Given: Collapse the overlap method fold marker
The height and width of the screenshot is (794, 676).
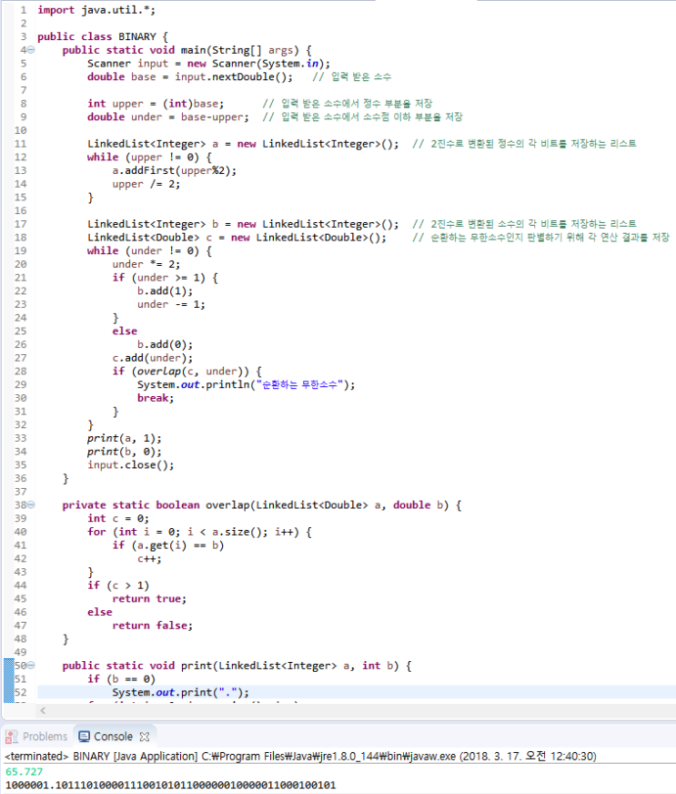Looking at the screenshot, I should (x=31, y=504).
